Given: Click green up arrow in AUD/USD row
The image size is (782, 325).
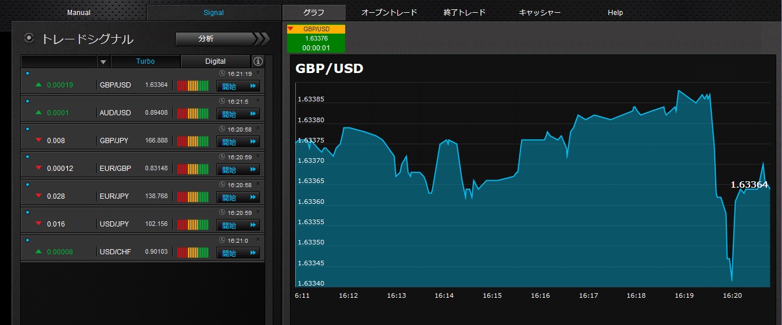Looking at the screenshot, I should click(39, 112).
